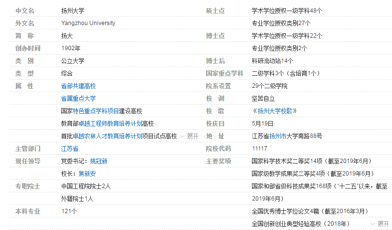
Task: Click the '院校代码' field label
Action: 218,149
